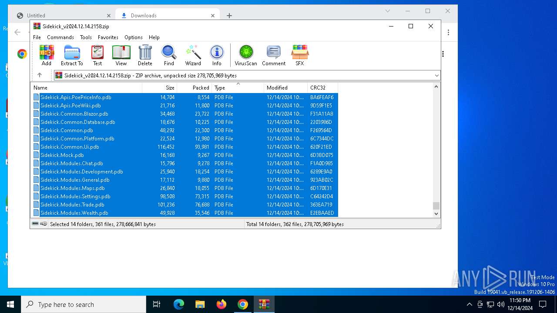The width and height of the screenshot is (557, 313).
Task: Open the Commands menu
Action: (60, 37)
